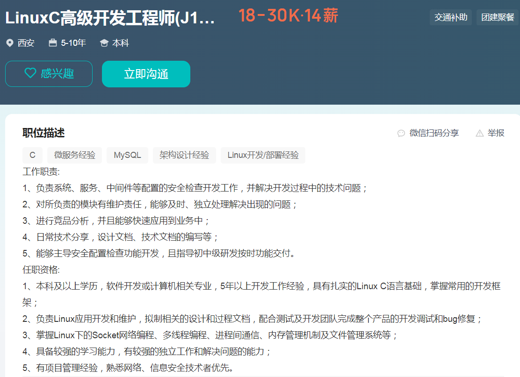Click the 立即沟通 button
Image resolution: width=520 pixels, height=377 pixels.
(146, 74)
